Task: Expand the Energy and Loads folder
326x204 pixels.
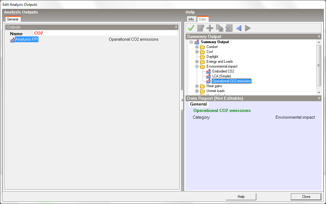Action: pos(197,61)
